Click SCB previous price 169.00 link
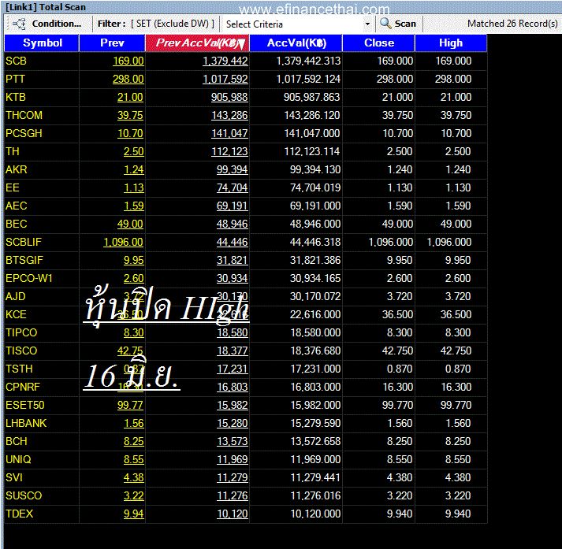 point(128,61)
